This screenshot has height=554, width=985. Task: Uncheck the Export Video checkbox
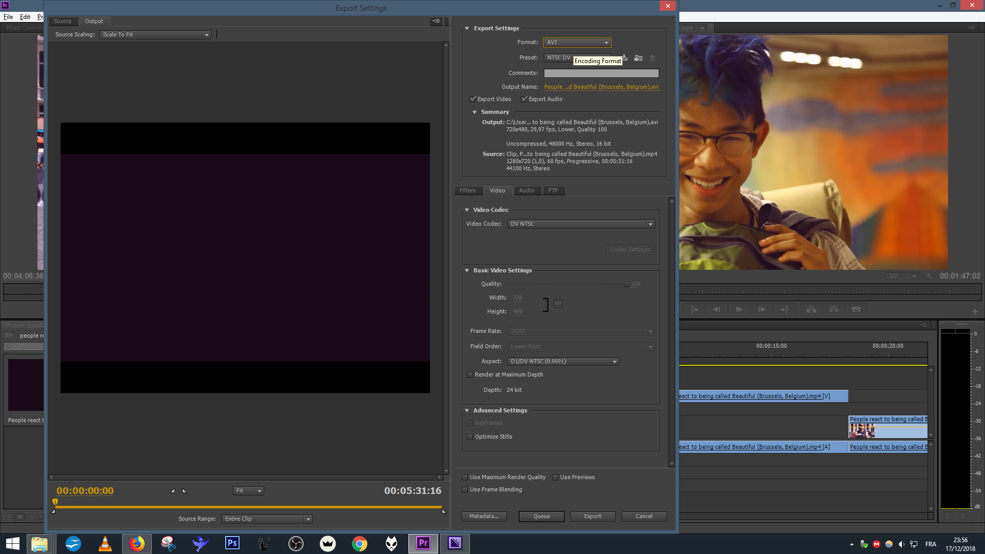click(473, 100)
